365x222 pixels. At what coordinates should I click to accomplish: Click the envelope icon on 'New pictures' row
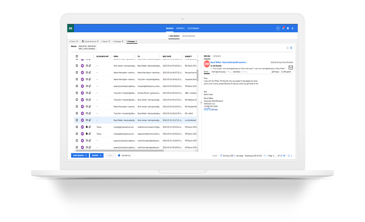coord(87,72)
